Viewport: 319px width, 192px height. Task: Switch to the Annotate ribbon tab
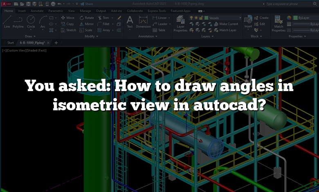click(37, 11)
